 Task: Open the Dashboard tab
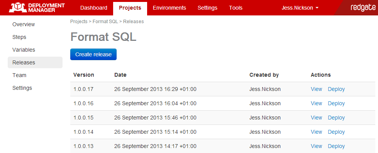pos(94,8)
